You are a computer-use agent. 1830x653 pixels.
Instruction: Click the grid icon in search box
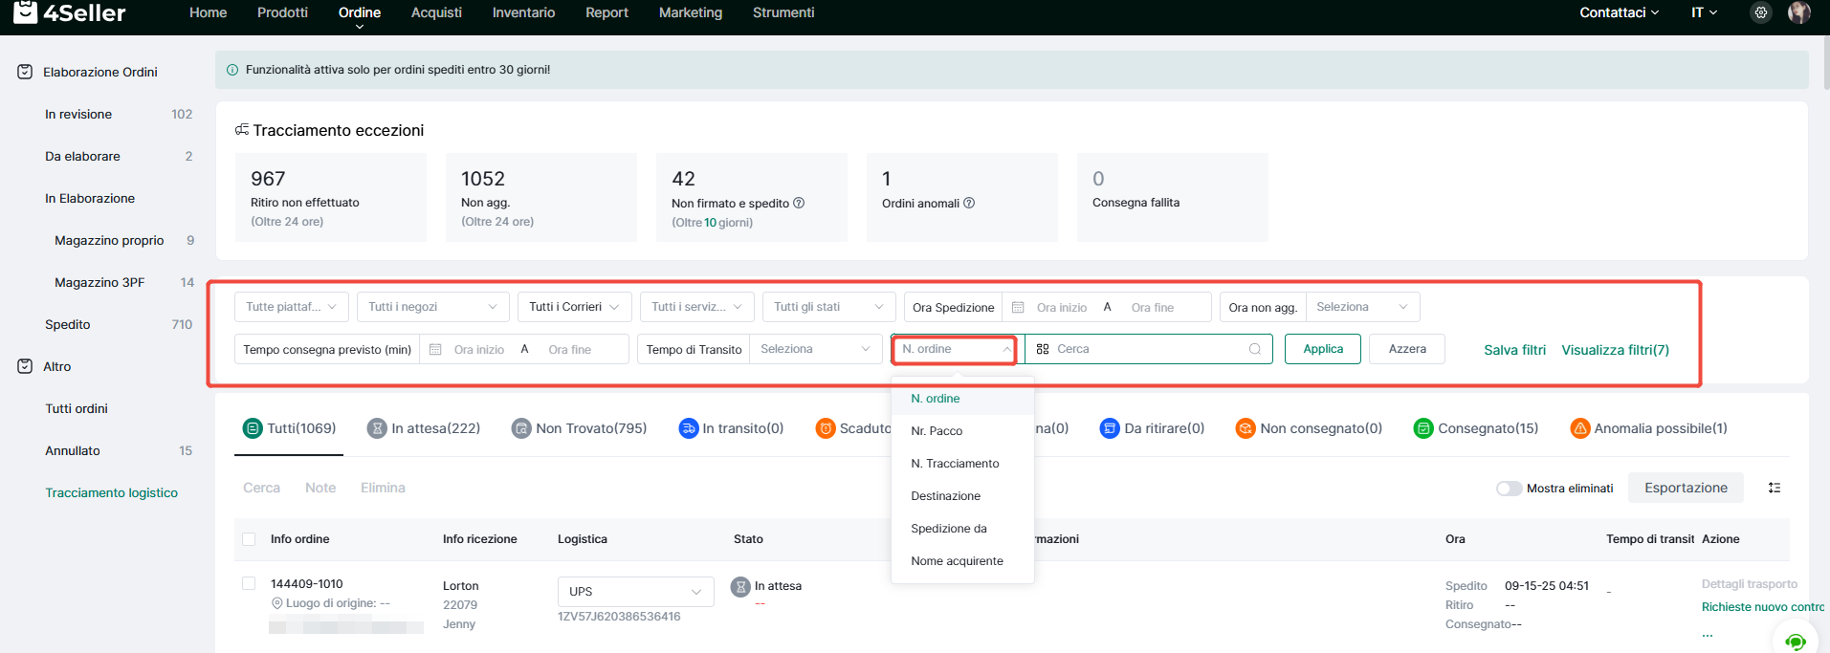pos(1043,349)
